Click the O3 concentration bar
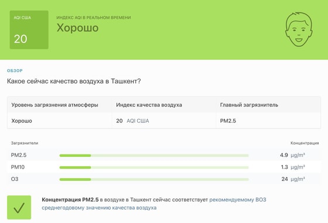The width and height of the screenshot is (328, 223). point(154,179)
